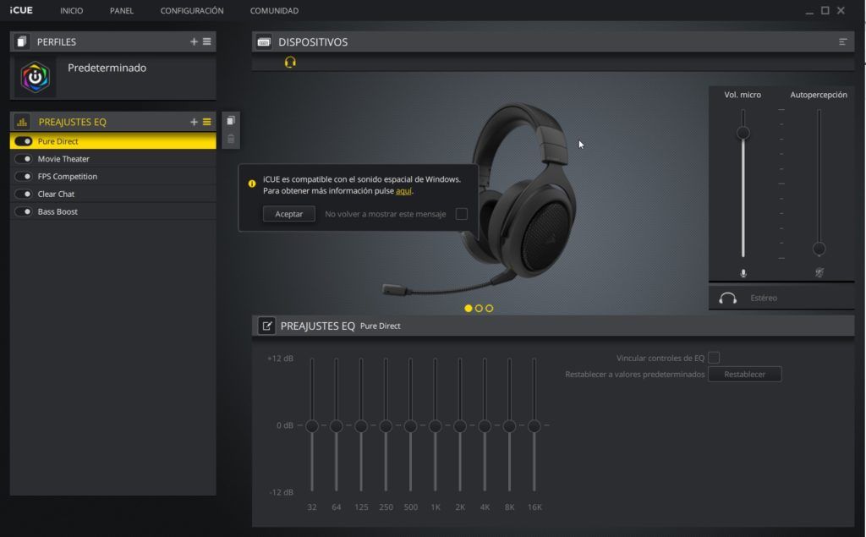Maximize the iCUE window

tap(825, 10)
